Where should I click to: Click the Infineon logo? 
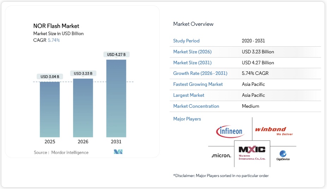point(230,131)
